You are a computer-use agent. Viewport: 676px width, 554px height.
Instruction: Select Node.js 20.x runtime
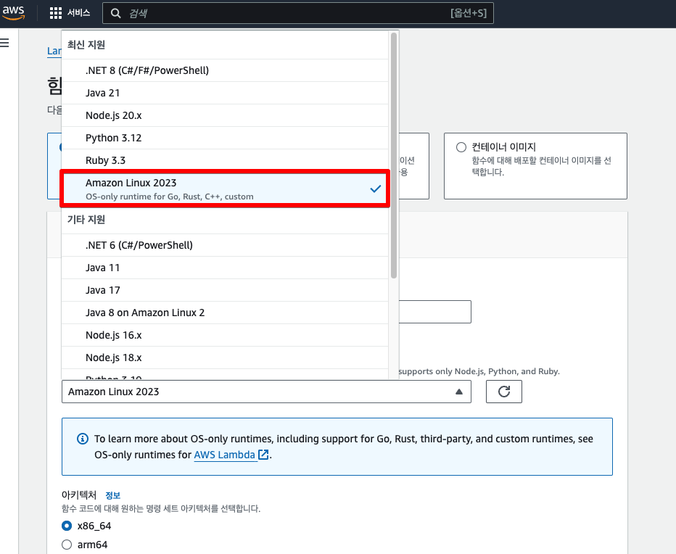225,115
